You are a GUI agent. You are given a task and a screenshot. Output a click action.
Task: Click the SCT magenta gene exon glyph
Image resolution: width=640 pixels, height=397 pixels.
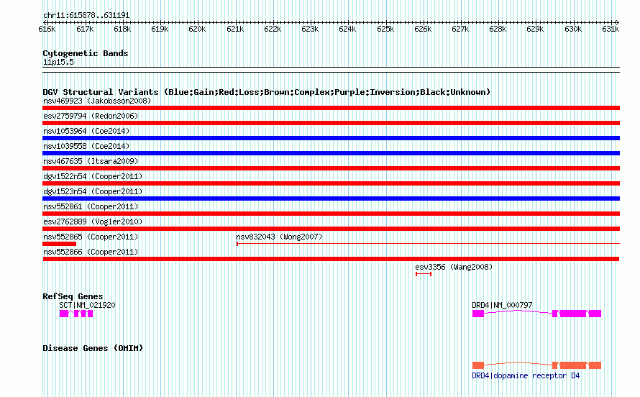[x=76, y=314]
